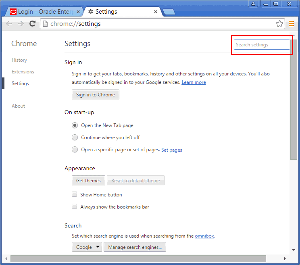
Task: Click the user profile icon in title bar
Action: (253, 4)
